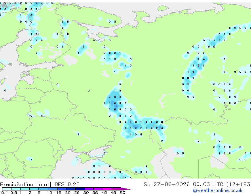Click the 'Precipitation [mm]' title text
Viewport: 251px width, 194px height.
26,184
